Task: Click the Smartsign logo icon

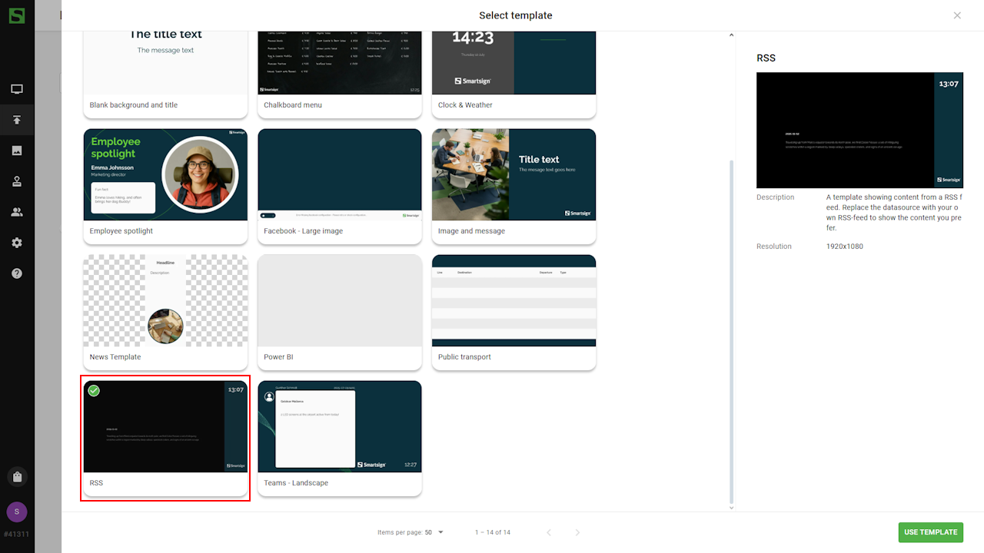Action: coord(17,15)
